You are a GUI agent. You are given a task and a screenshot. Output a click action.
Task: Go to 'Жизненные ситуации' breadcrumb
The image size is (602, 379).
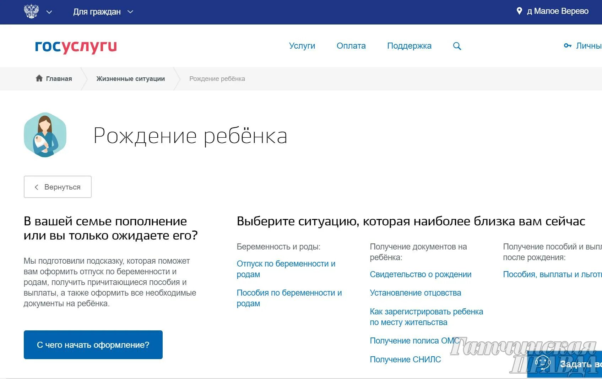pos(130,79)
